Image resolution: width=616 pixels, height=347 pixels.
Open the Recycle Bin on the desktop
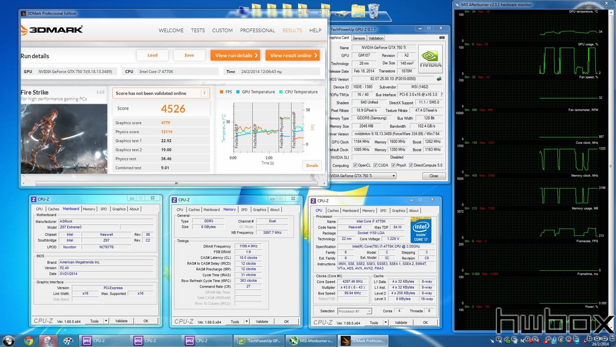coord(373,10)
